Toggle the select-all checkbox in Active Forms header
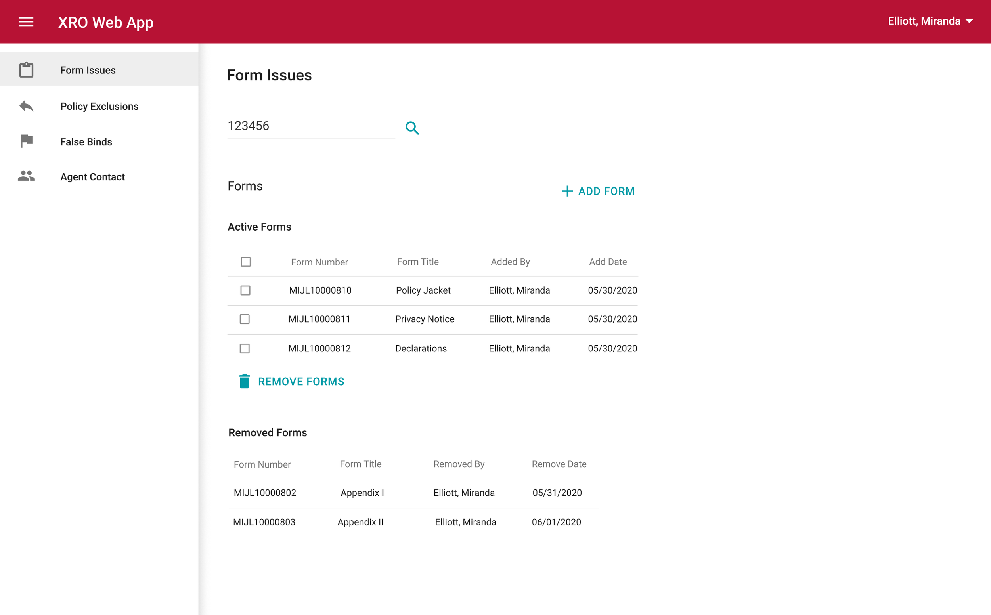The width and height of the screenshot is (991, 615). point(245,262)
